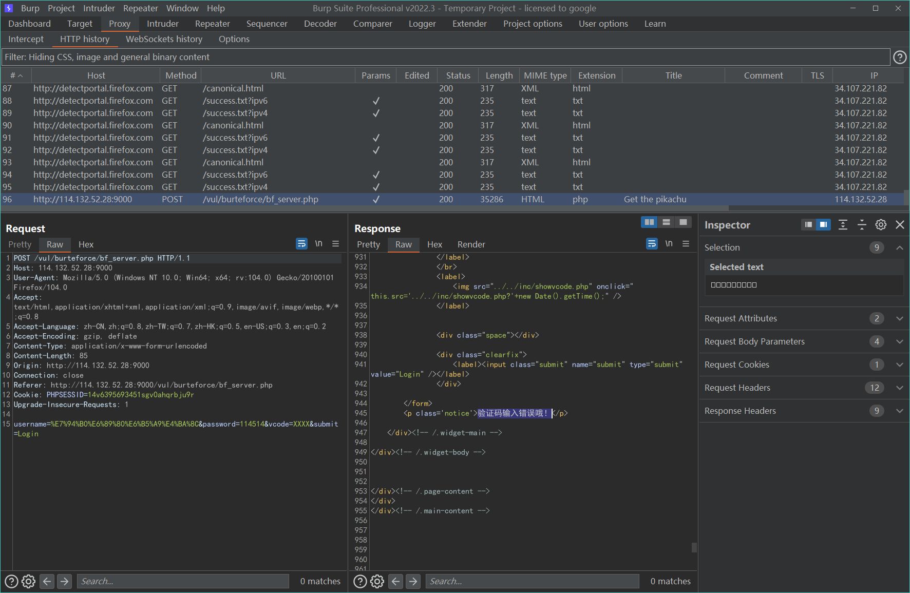Click Inspector expand all sections icon
The image size is (910, 593).
(x=843, y=224)
